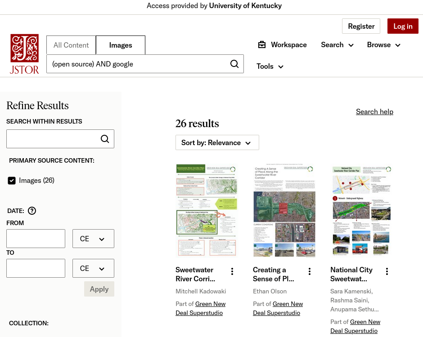This screenshot has height=337, width=423.
Task: Click the magnifier icon in main search bar
Action: 234,64
